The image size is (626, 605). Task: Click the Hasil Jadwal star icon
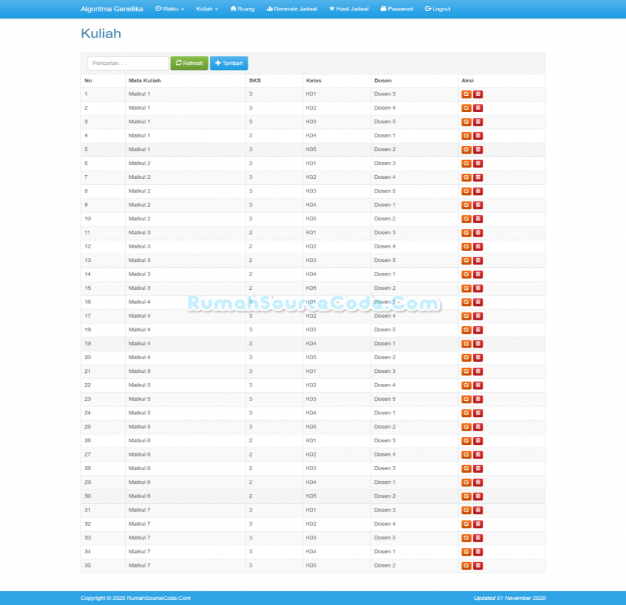click(x=330, y=8)
